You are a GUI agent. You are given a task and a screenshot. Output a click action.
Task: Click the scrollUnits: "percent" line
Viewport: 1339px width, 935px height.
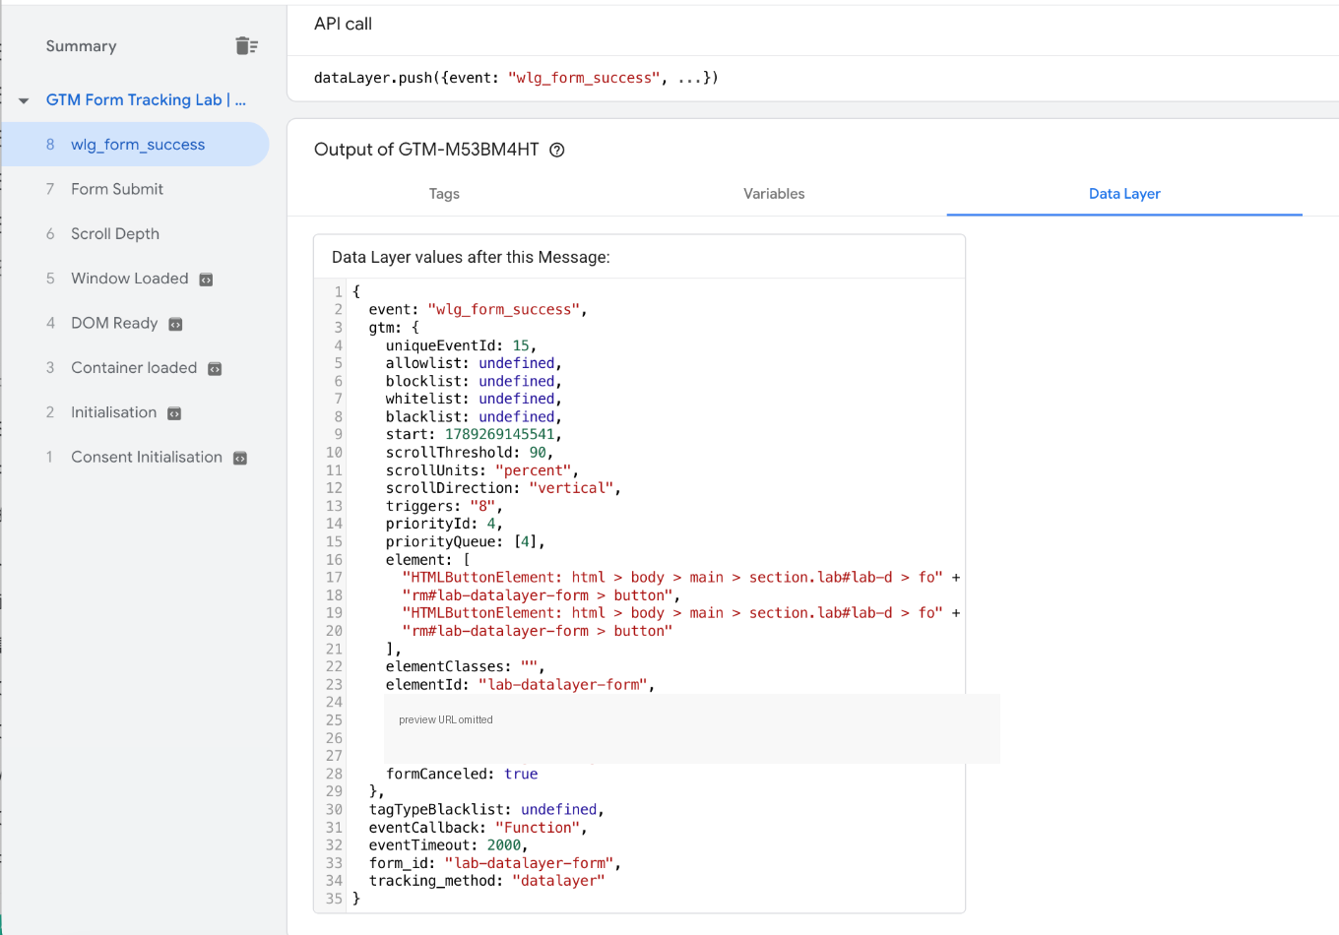(x=482, y=470)
